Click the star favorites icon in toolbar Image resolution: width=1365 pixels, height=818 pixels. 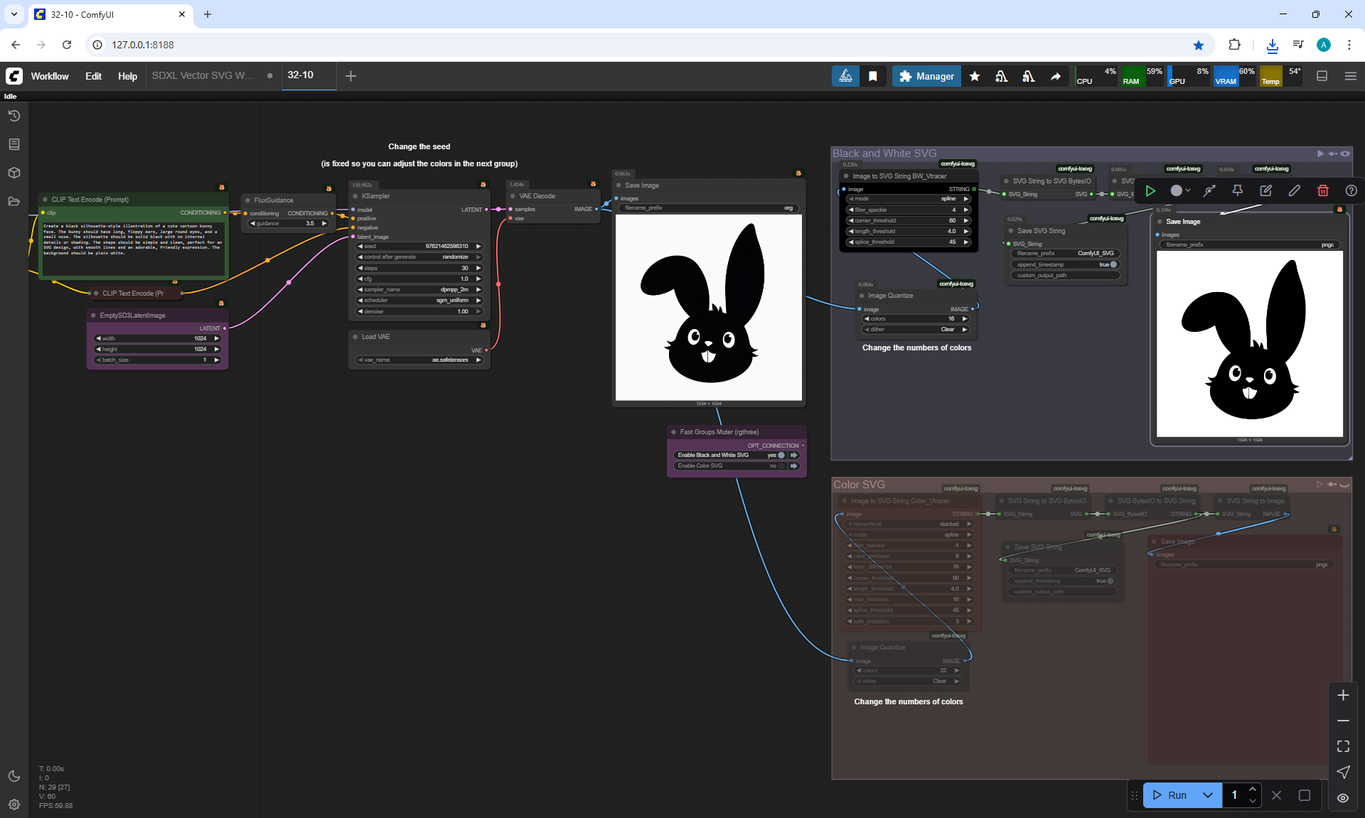pos(975,76)
